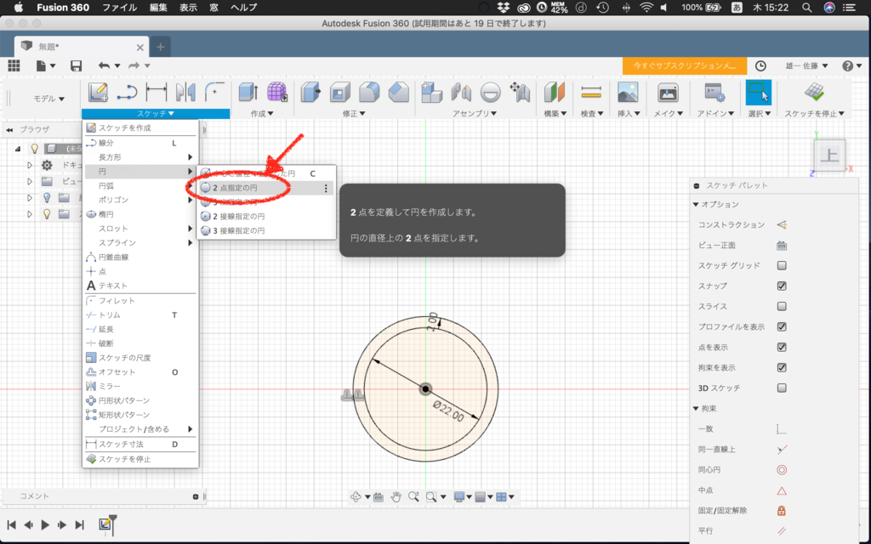The height and width of the screenshot is (544, 871).
Task: Click the Fix/Unfix lock icon in palette
Action: (782, 511)
